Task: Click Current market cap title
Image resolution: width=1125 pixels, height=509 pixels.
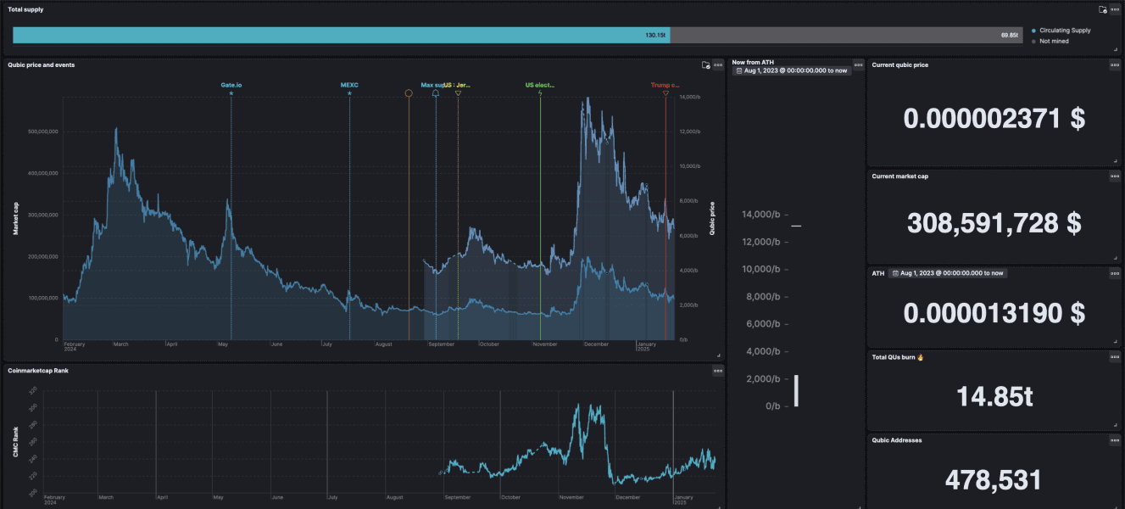Action: pyautogui.click(x=899, y=176)
